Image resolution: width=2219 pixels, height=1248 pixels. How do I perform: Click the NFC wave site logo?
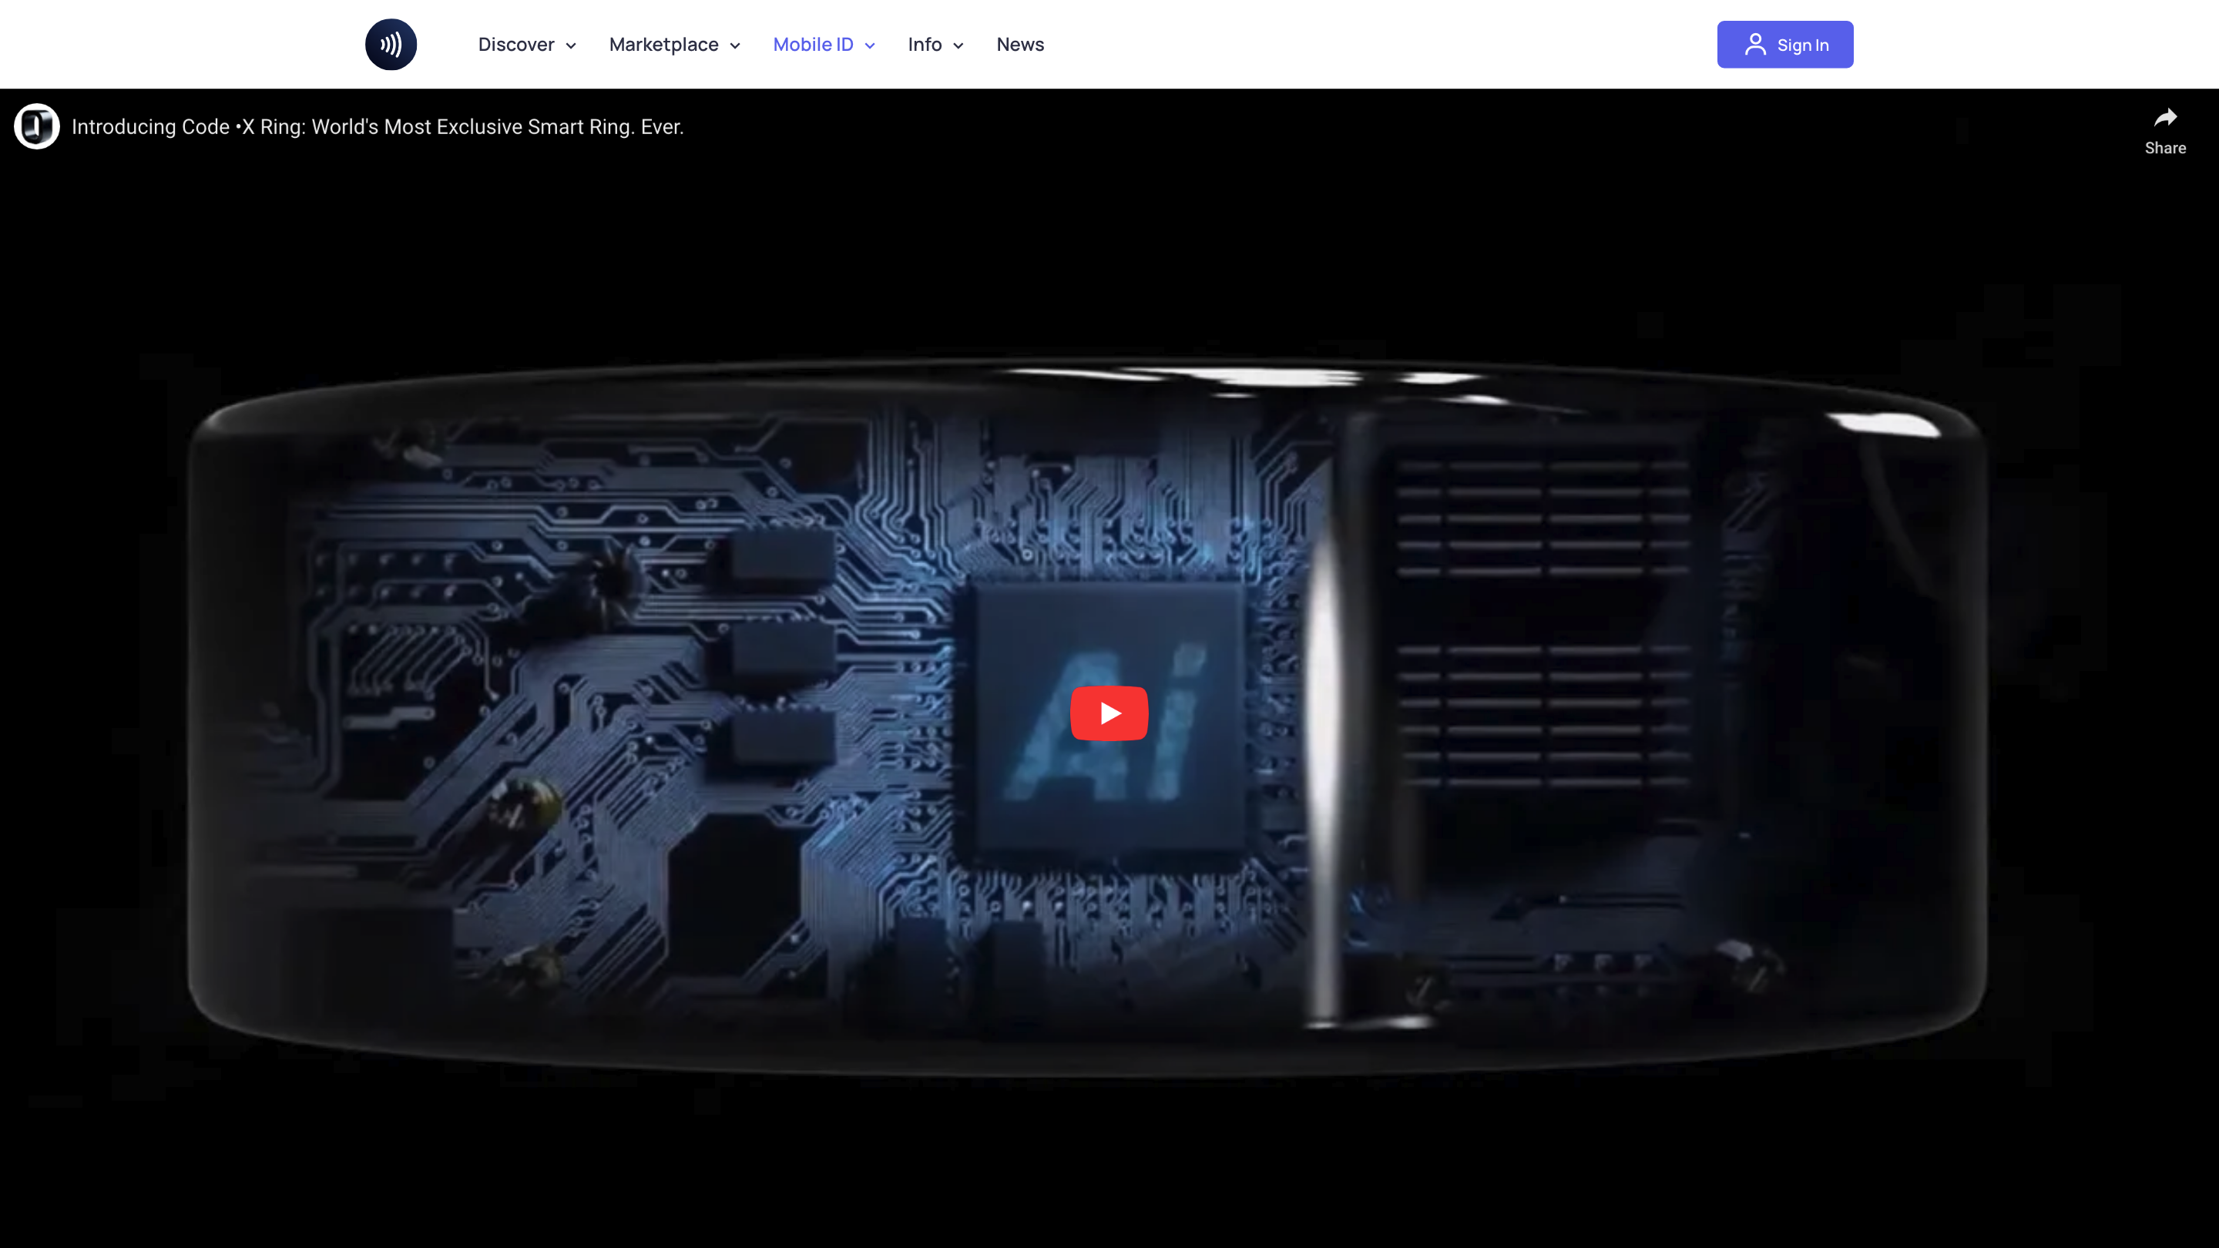[x=390, y=45]
